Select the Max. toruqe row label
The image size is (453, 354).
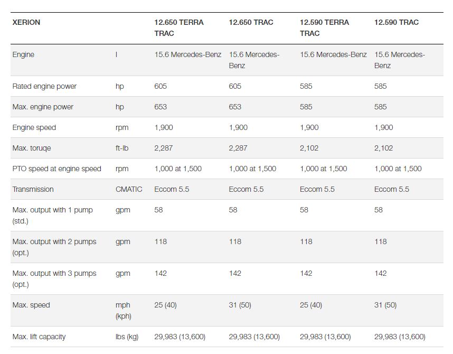coord(32,148)
